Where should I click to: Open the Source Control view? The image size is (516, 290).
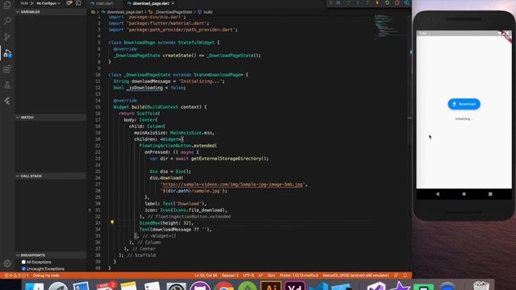pos(7,37)
